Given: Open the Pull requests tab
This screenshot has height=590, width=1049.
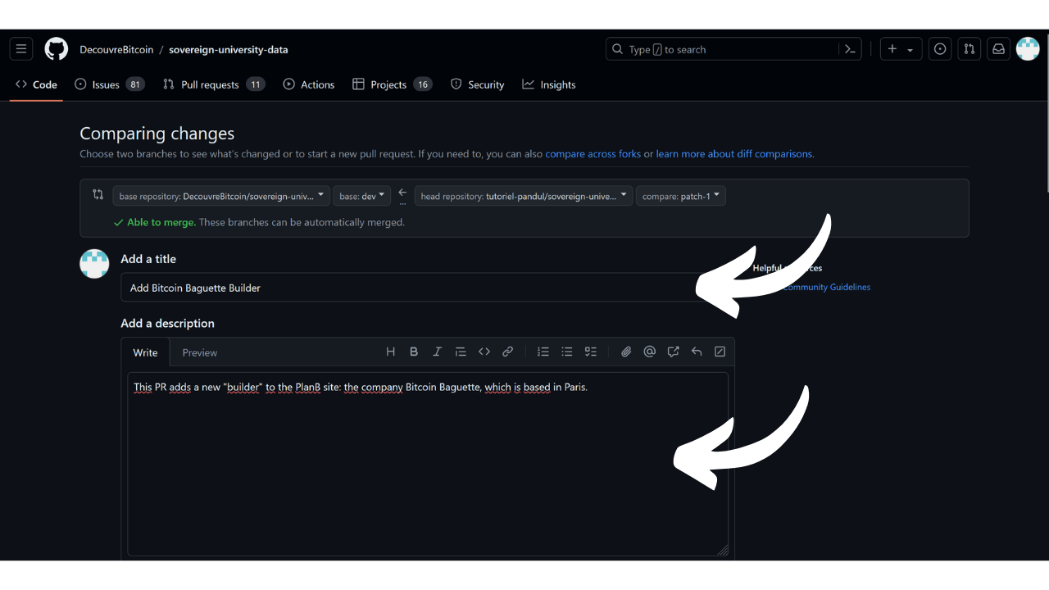Looking at the screenshot, I should tap(210, 84).
